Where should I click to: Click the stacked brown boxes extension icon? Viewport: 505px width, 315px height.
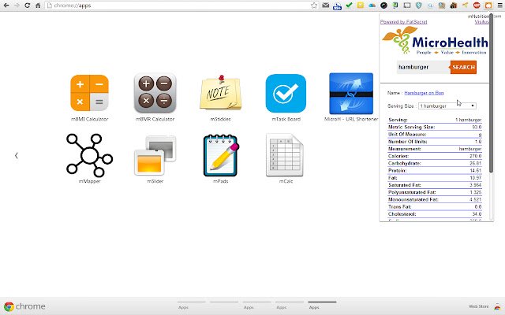(454, 6)
